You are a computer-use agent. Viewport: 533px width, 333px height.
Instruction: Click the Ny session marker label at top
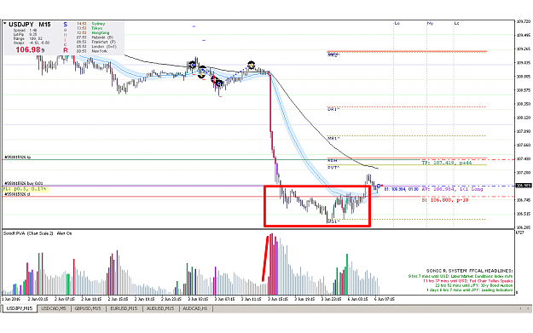point(430,24)
